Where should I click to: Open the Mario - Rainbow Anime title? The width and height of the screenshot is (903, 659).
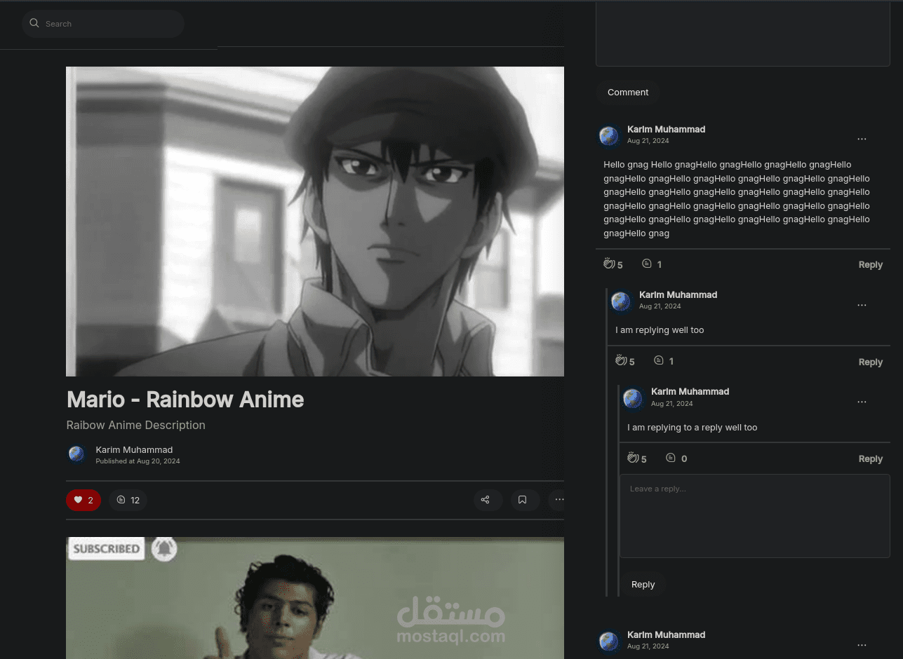[x=185, y=400]
